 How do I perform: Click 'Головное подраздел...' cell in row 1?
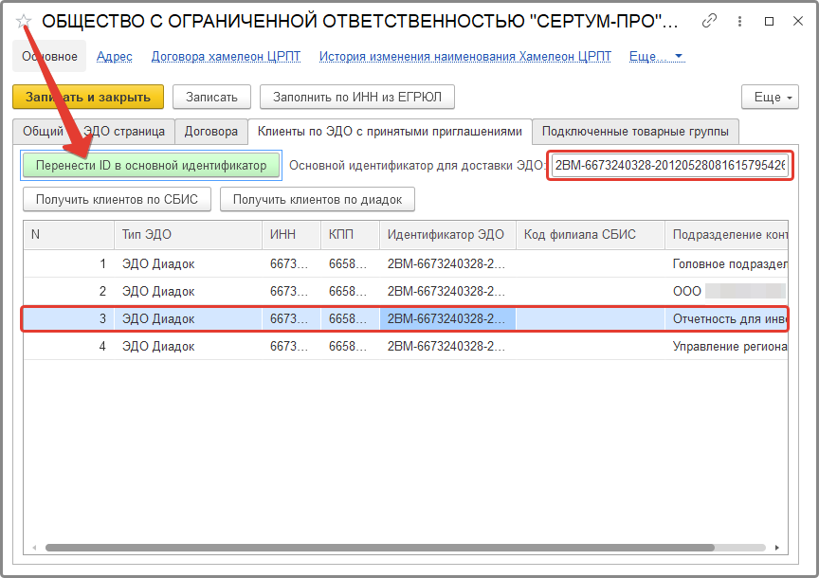(726, 263)
